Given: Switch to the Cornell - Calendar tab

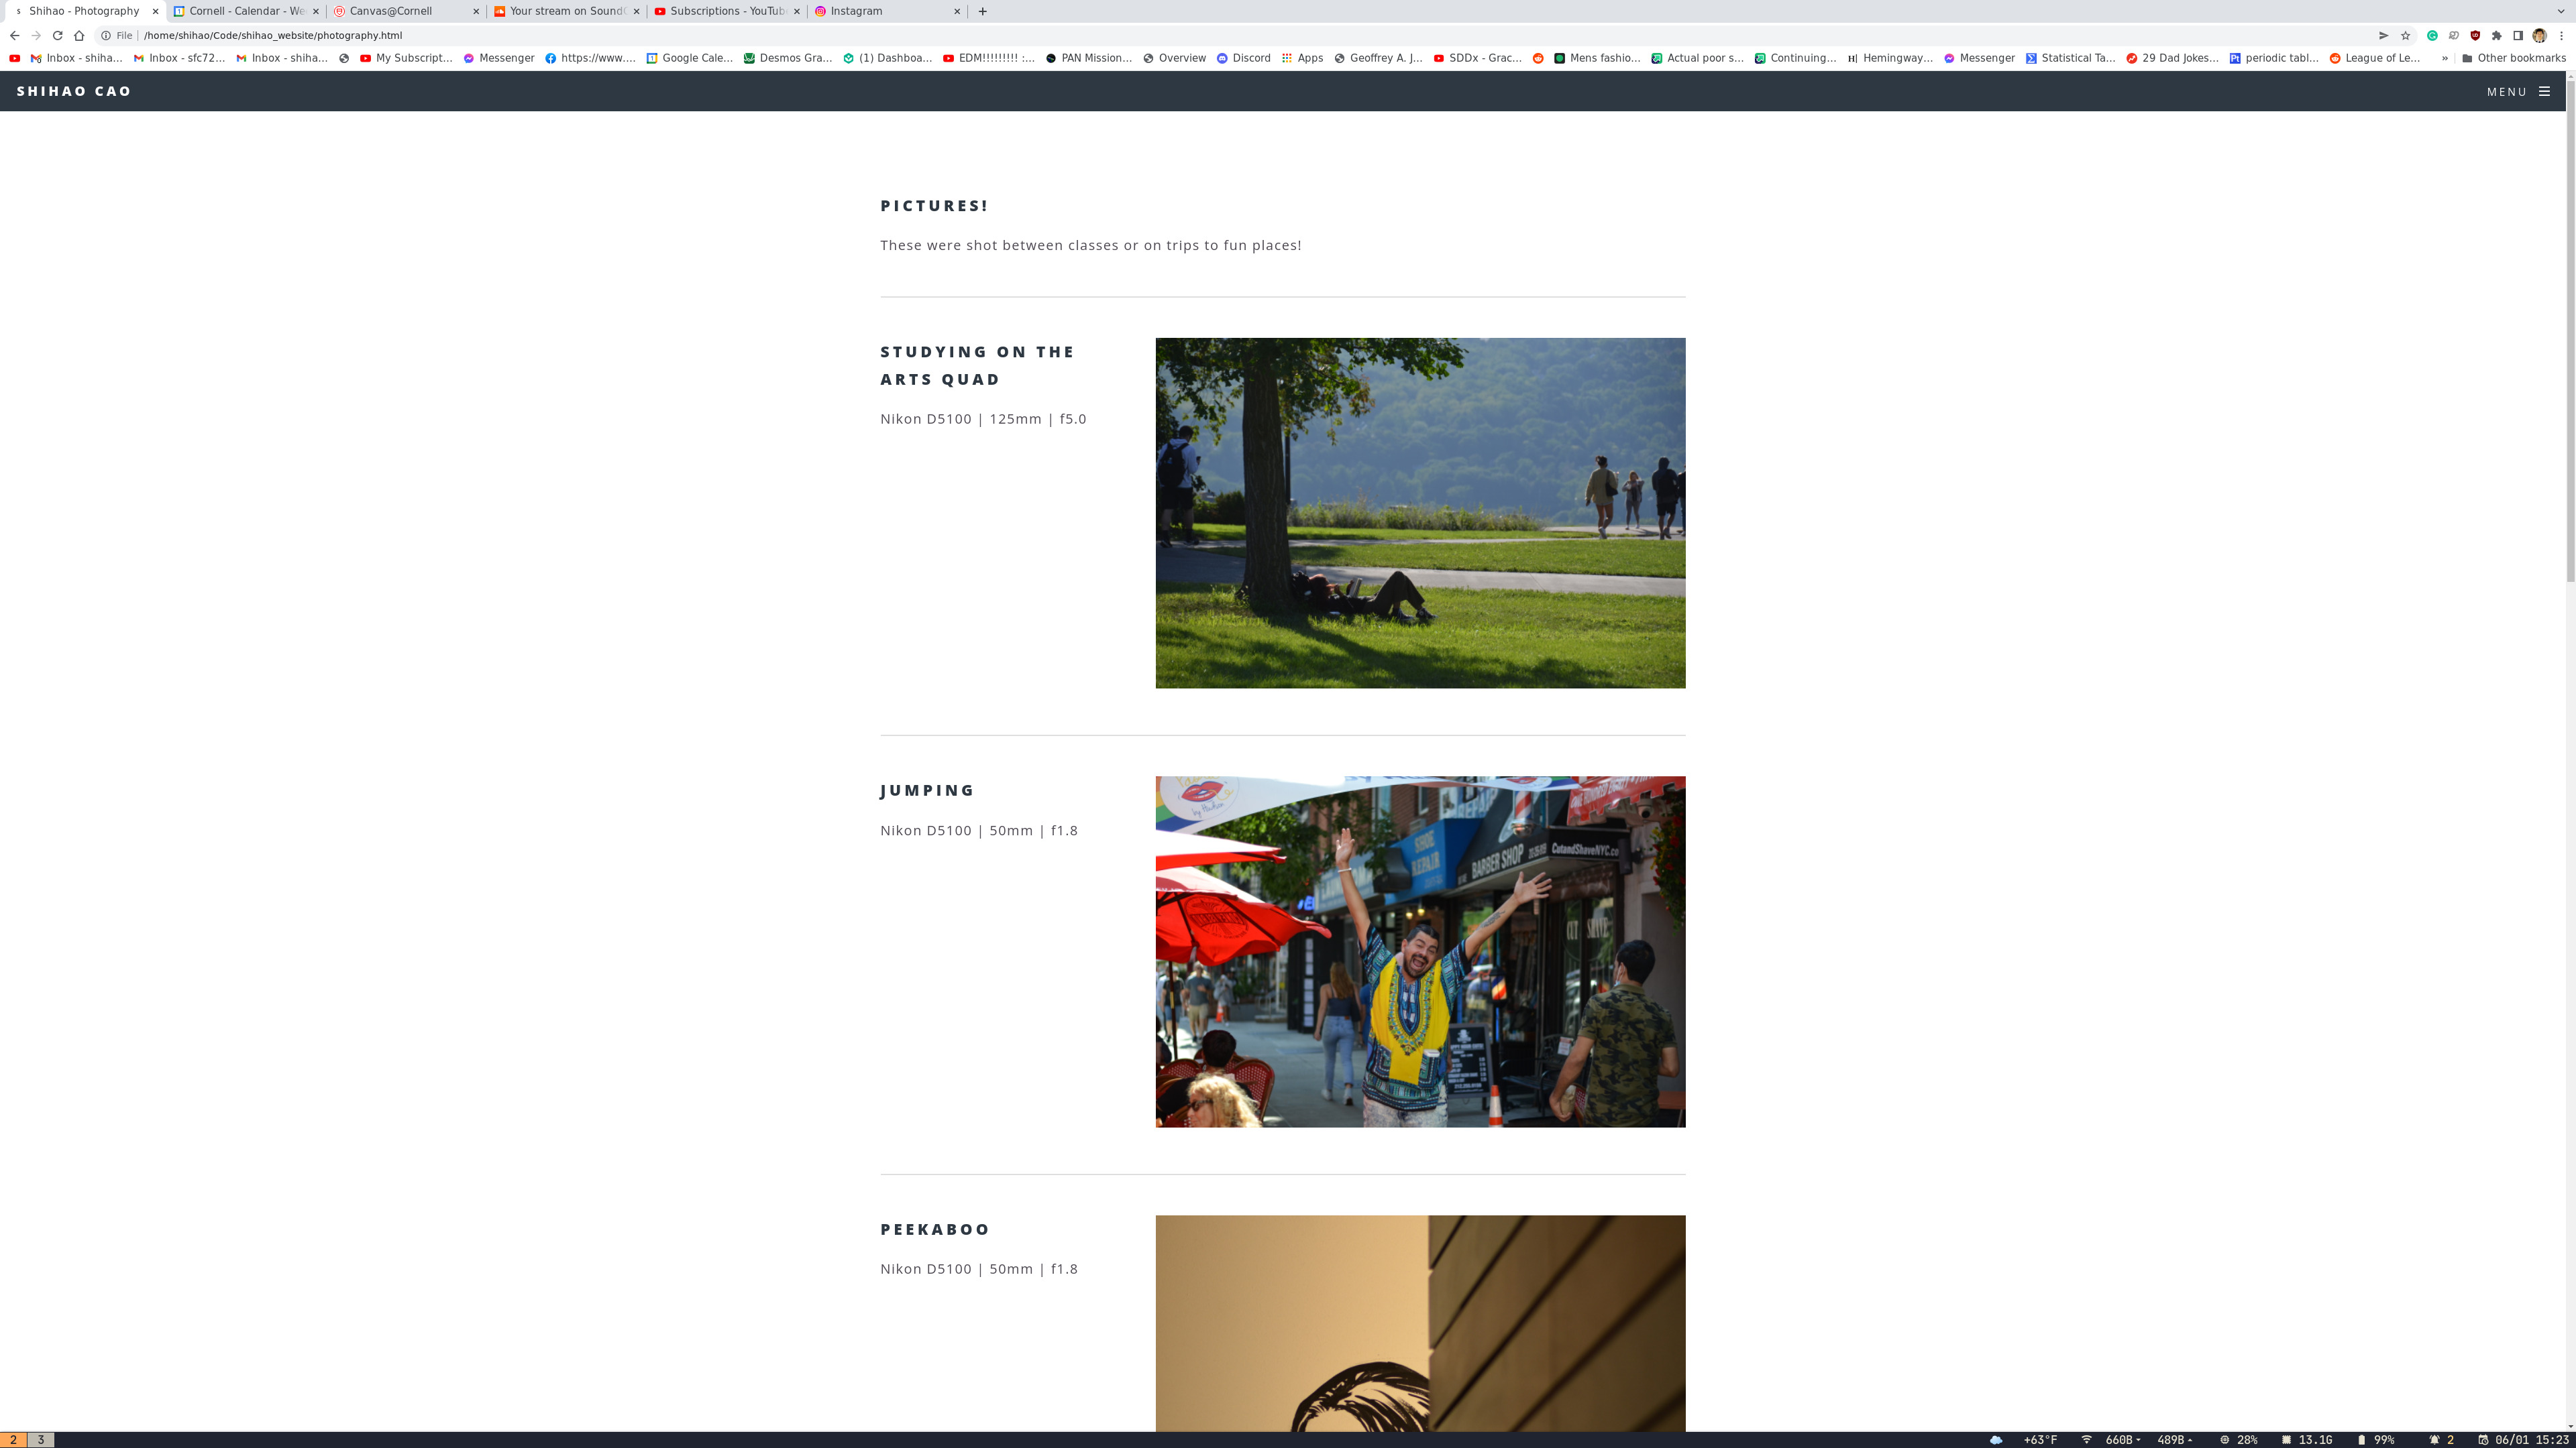Looking at the screenshot, I should (246, 11).
